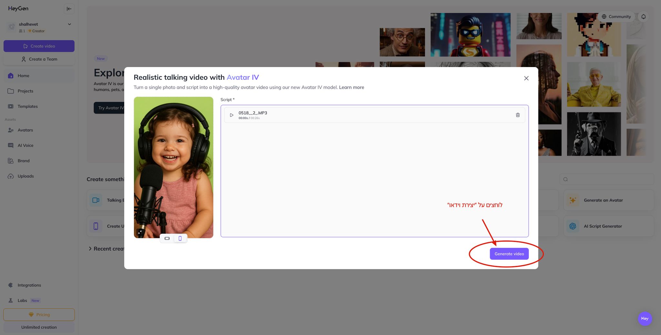Click the avatar girl photo thumbnail
661x335 pixels.
coord(173,161)
